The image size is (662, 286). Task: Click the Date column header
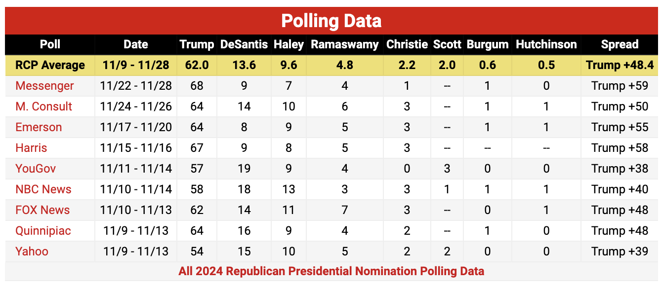pyautogui.click(x=136, y=44)
